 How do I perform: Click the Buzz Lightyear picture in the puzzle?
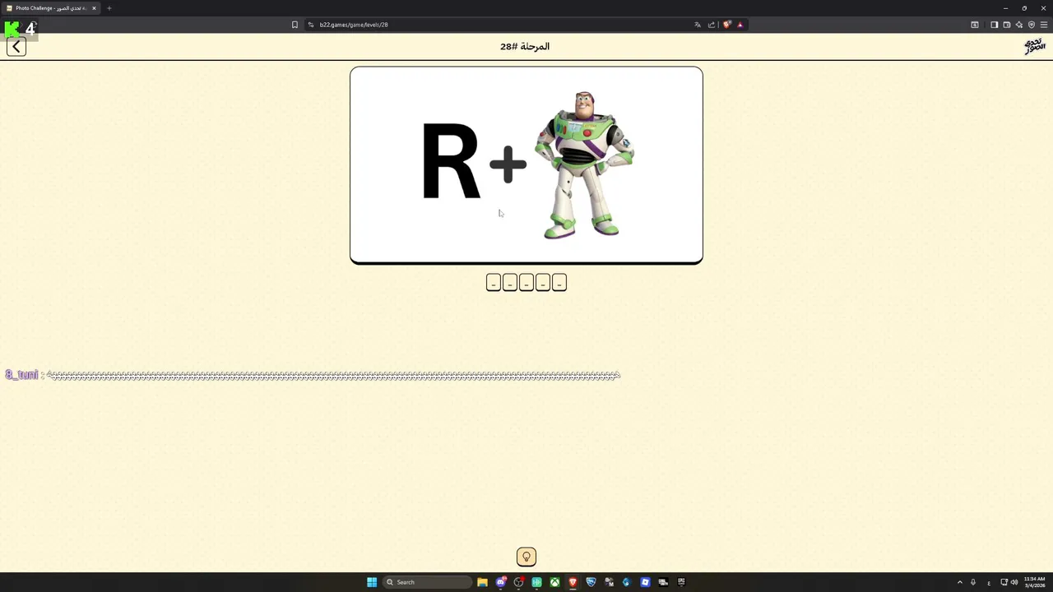click(584, 165)
